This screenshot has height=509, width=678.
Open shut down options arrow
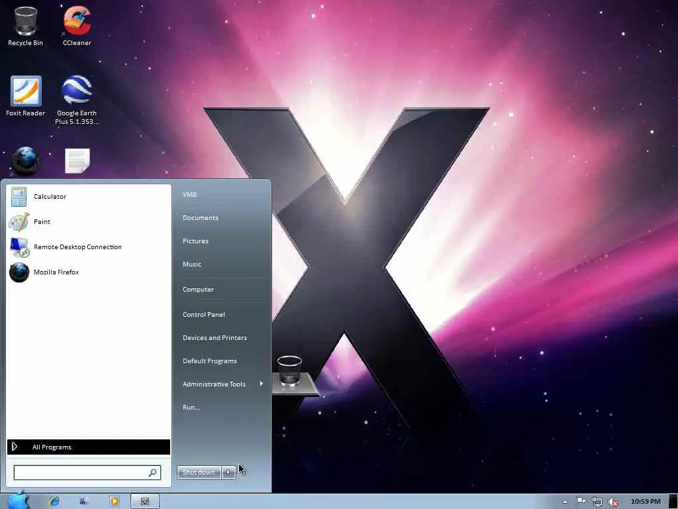228,472
